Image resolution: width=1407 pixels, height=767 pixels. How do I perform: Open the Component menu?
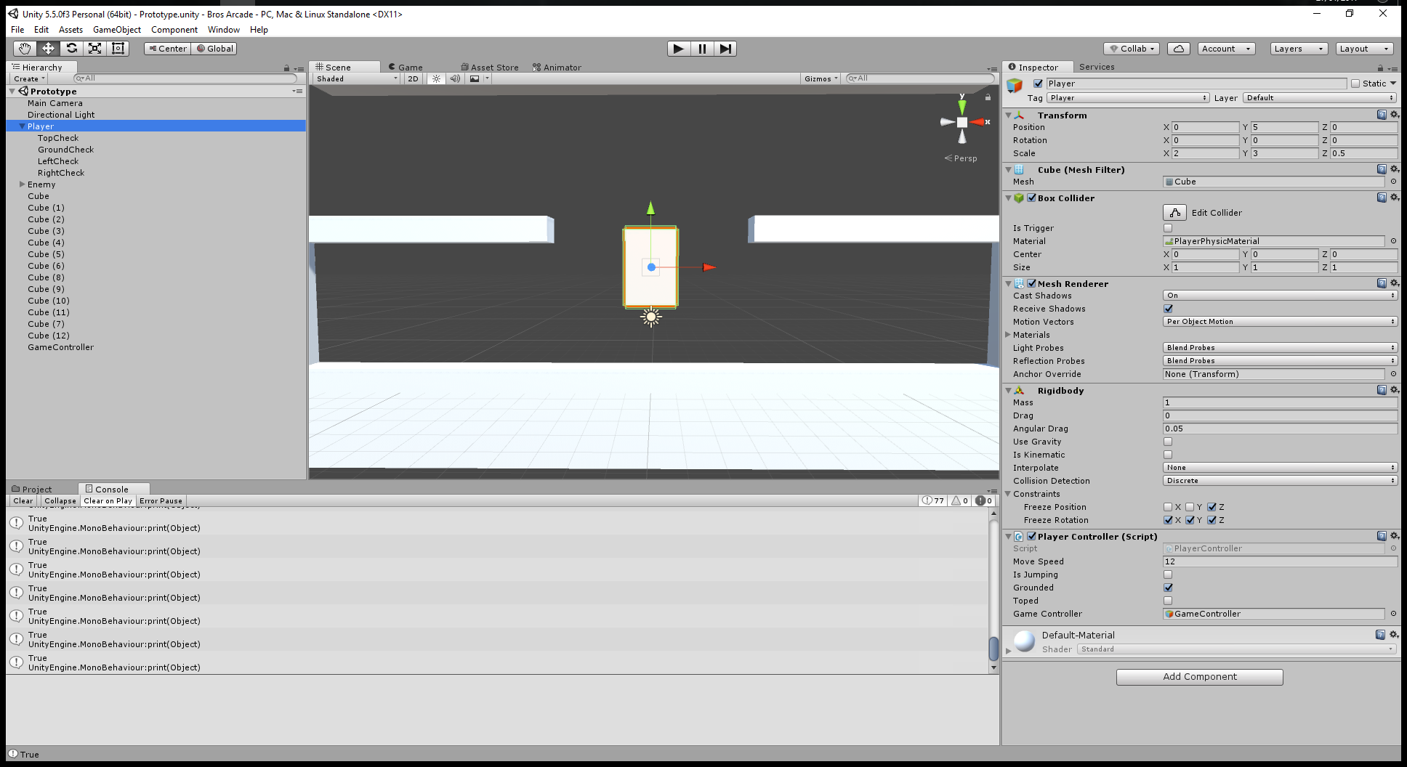(x=174, y=30)
